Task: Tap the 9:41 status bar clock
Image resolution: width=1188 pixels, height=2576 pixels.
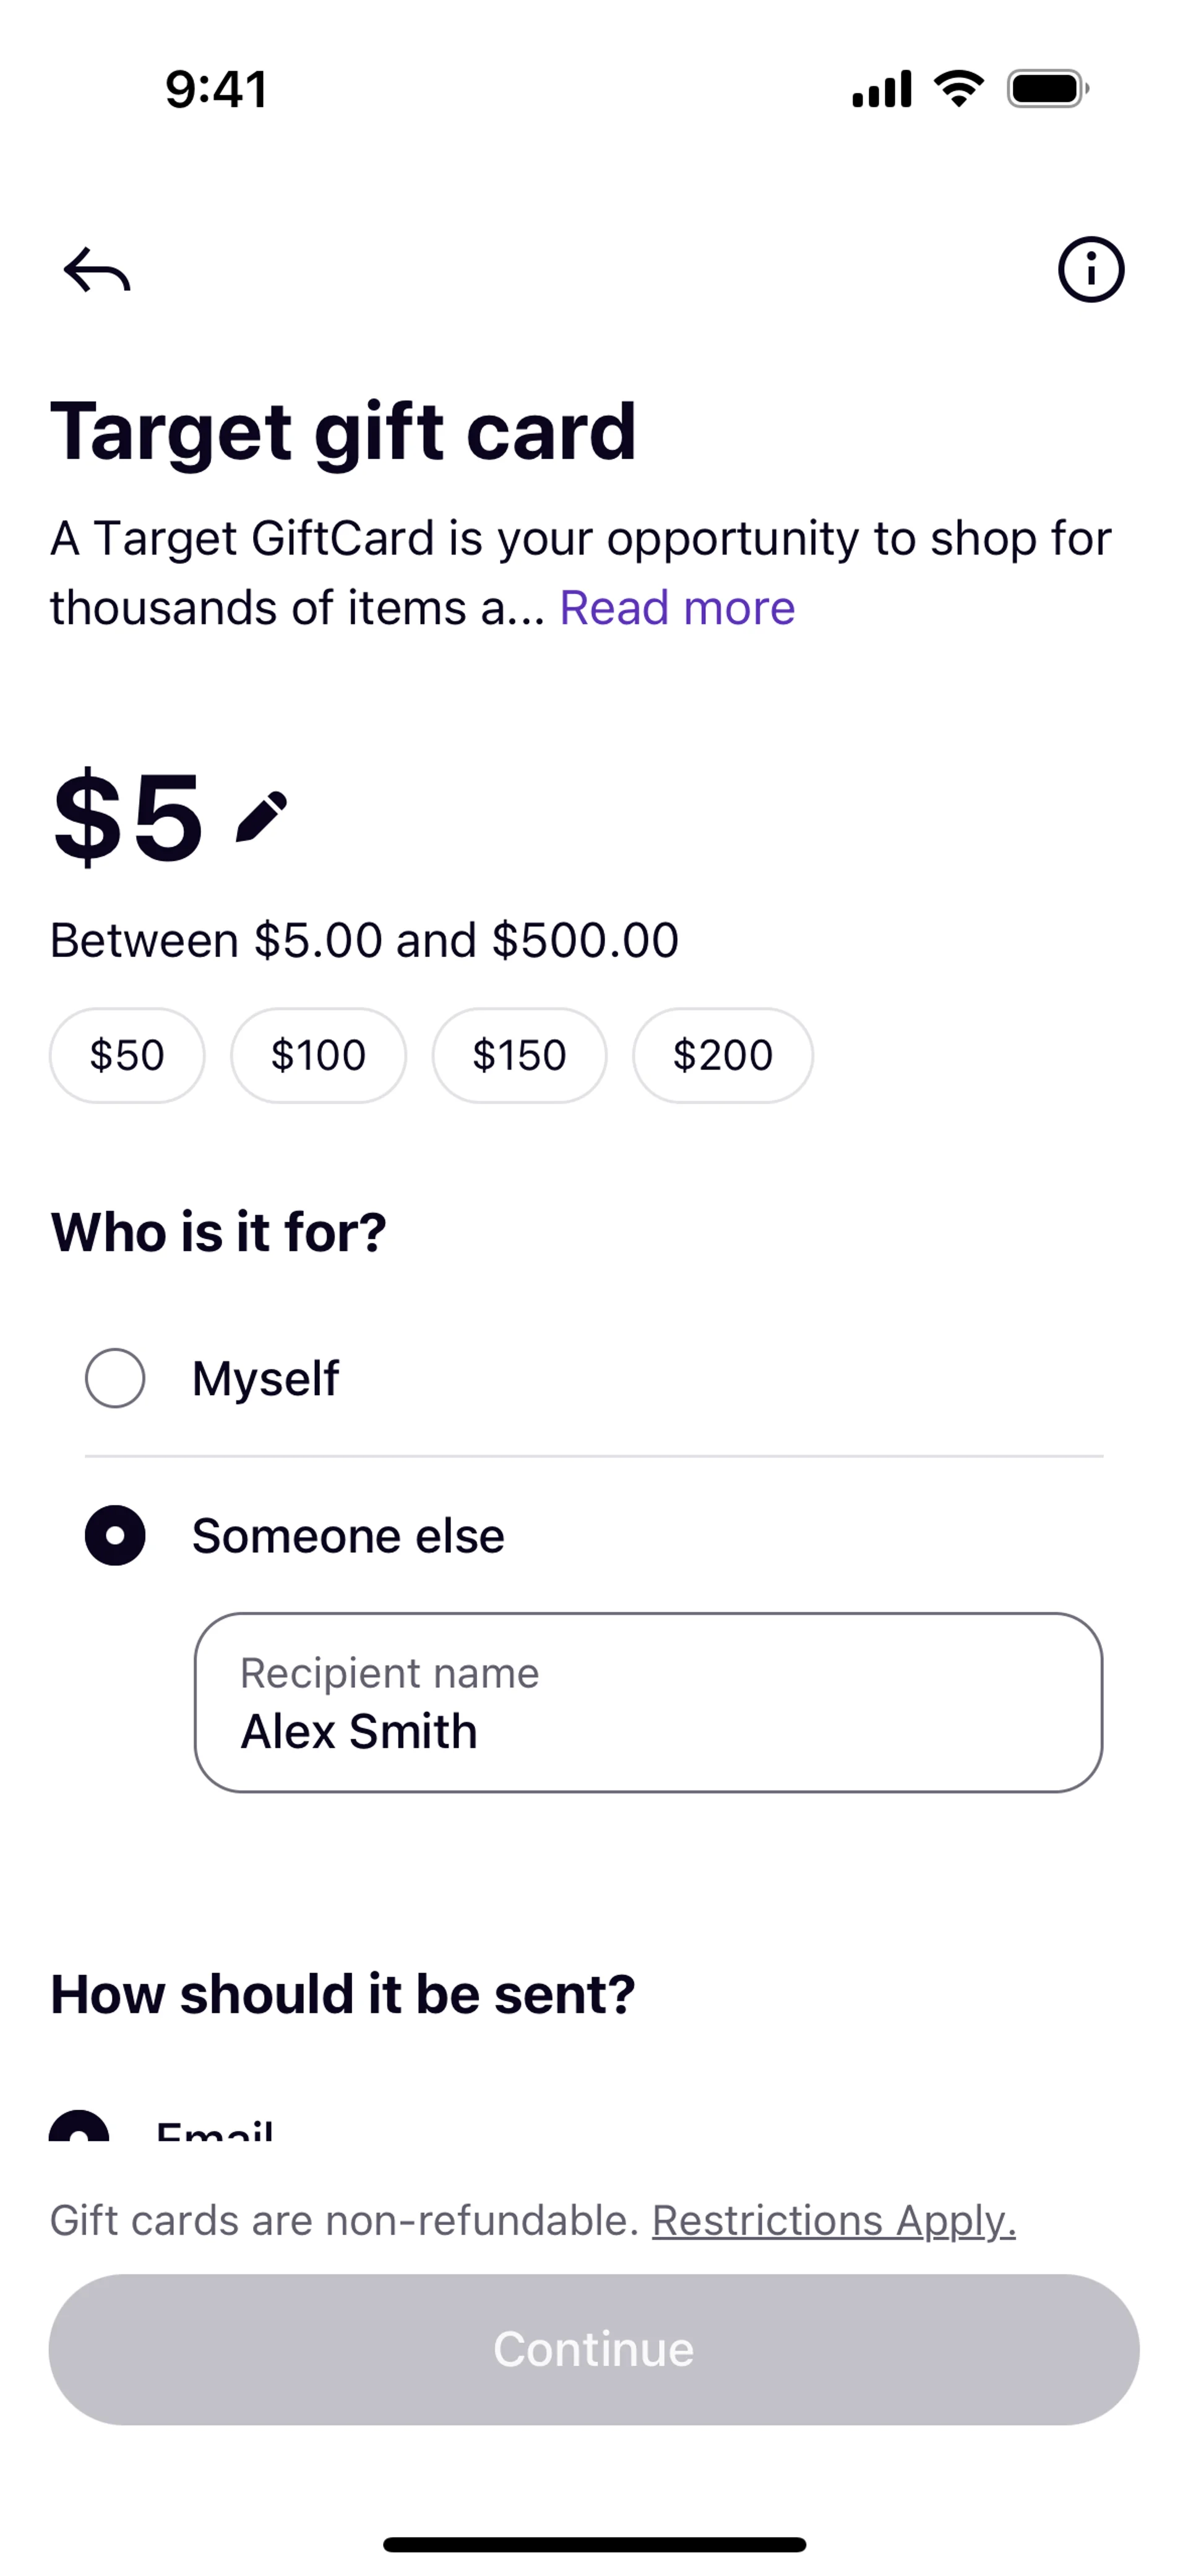Action: 216,89
